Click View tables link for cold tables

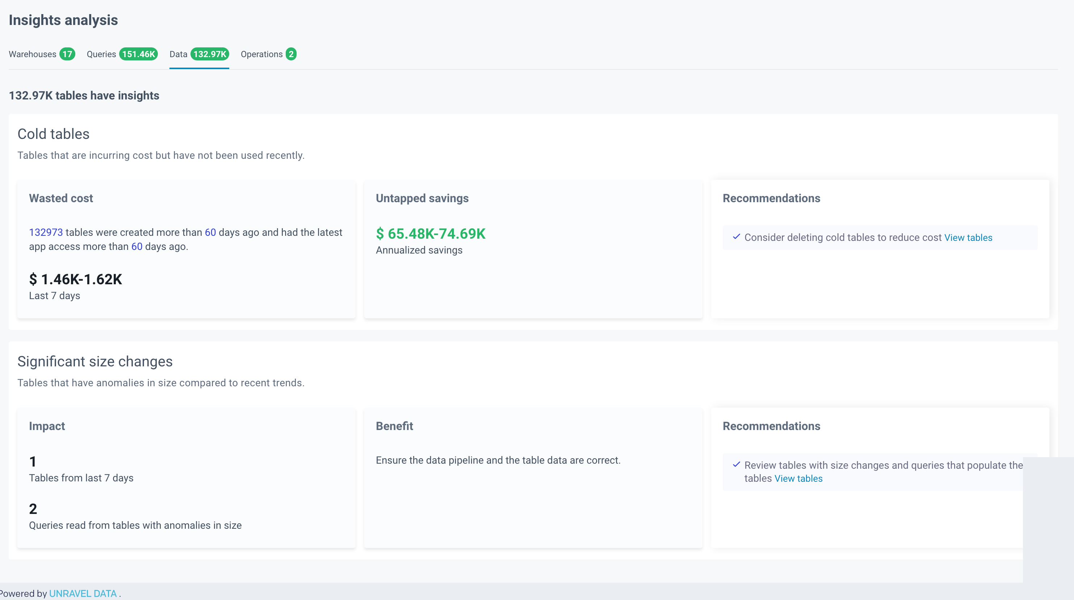[968, 237]
